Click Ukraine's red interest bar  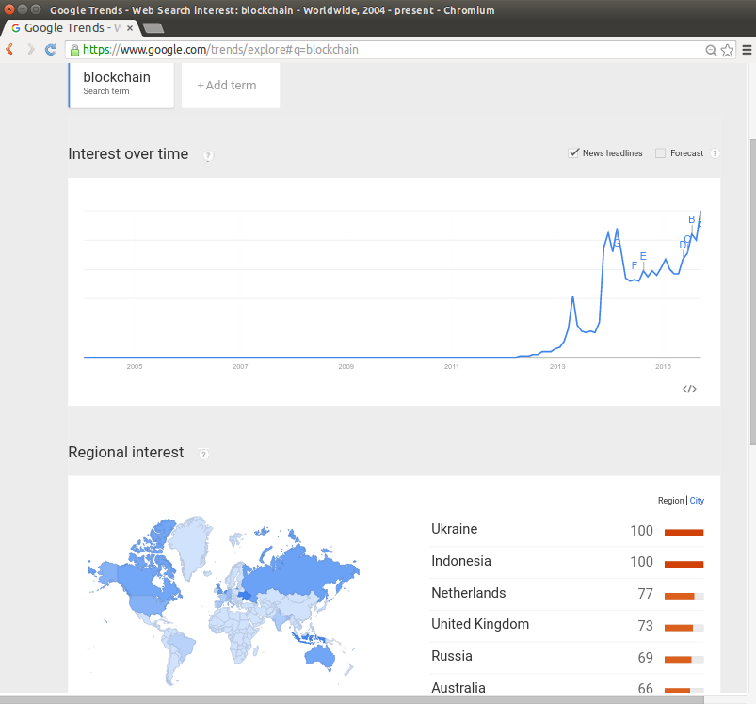point(684,533)
